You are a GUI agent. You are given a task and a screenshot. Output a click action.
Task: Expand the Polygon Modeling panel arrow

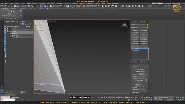(x=17, y=18)
